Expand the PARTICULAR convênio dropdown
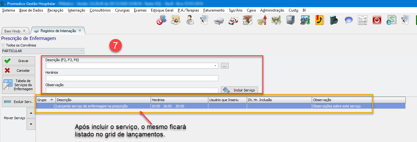Screen dimensions: 417x142 pyautogui.click(x=82, y=51)
